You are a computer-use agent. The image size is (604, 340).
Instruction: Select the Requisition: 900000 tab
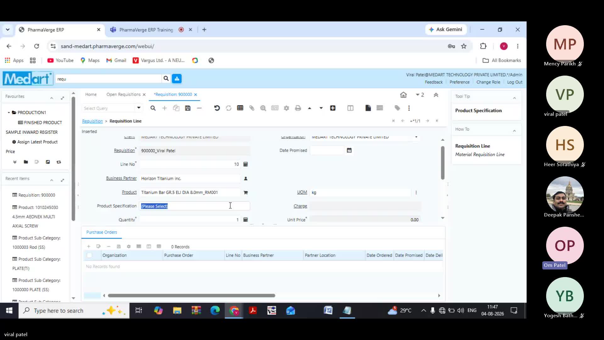click(173, 94)
